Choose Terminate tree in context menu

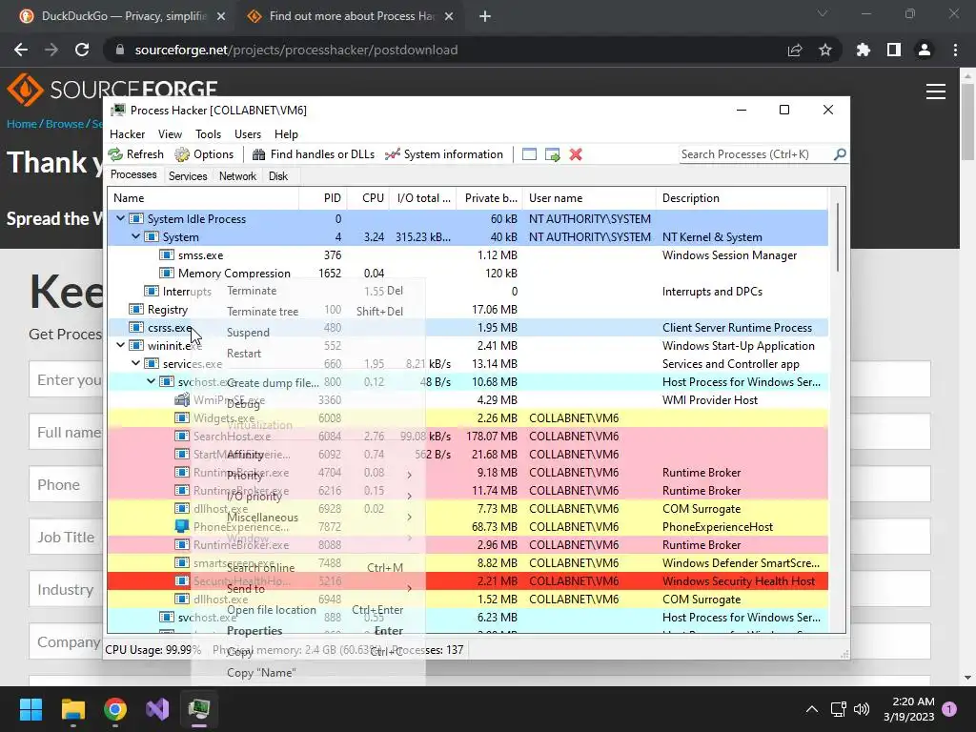point(308,312)
